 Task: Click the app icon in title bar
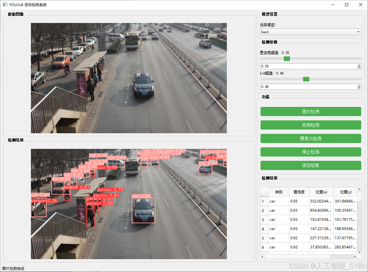point(5,5)
